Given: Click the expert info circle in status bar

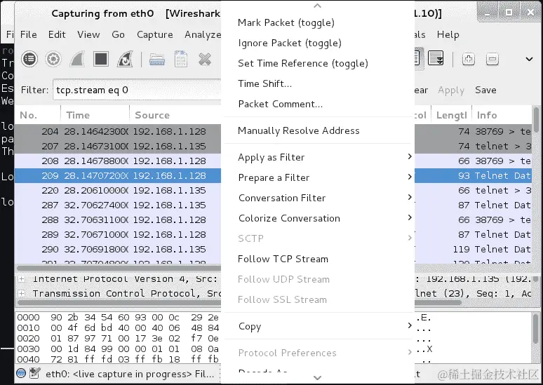Looking at the screenshot, I should [x=21, y=373].
